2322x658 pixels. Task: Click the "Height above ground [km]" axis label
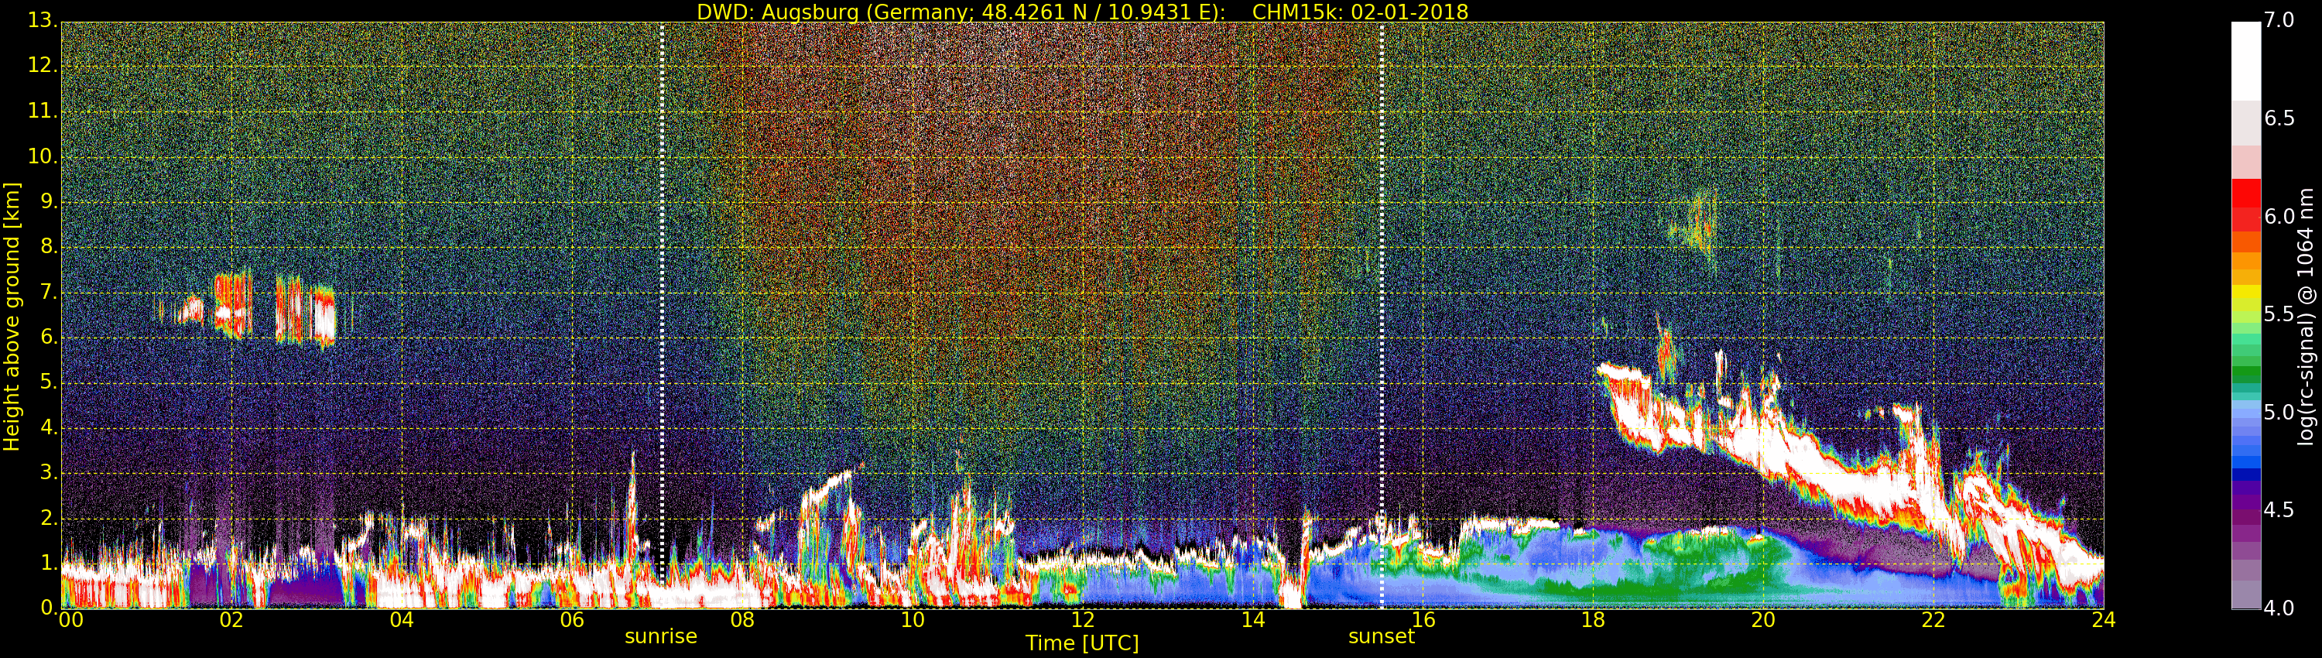(x=12, y=317)
